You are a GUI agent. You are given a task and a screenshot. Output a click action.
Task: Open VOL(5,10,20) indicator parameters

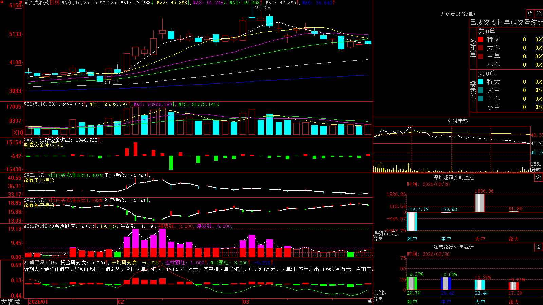[x=40, y=104]
